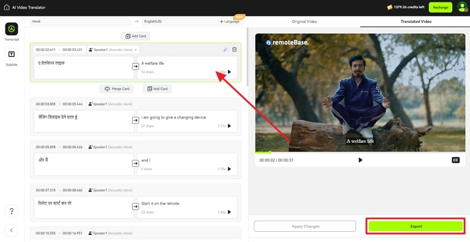Click the 00:00:02 / 00:00:37 time display
The image size is (470, 242).
[x=276, y=160]
